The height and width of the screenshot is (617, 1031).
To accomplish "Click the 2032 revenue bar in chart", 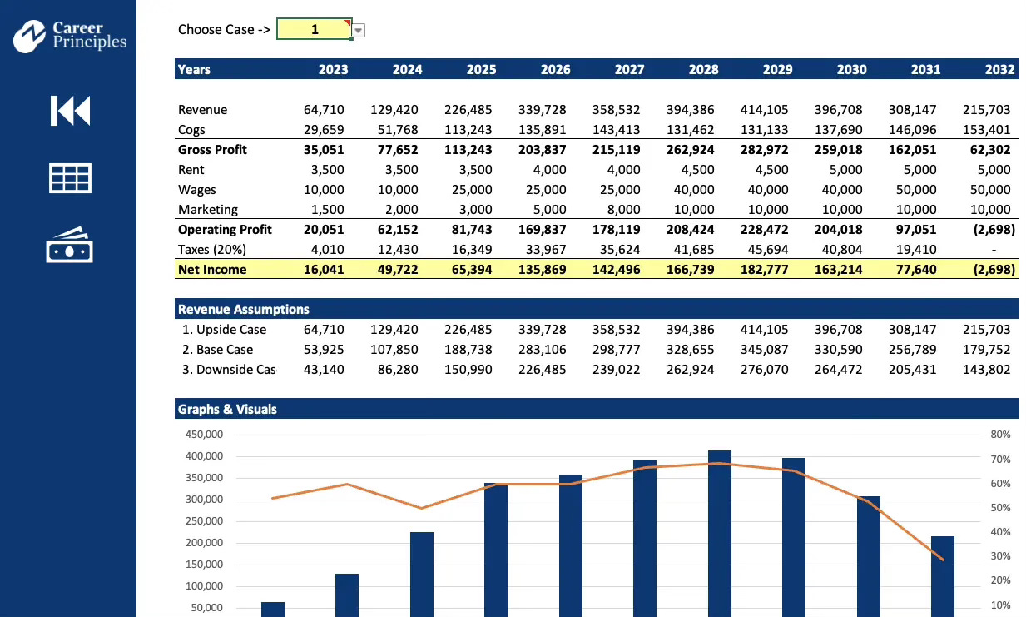I will click(x=942, y=576).
